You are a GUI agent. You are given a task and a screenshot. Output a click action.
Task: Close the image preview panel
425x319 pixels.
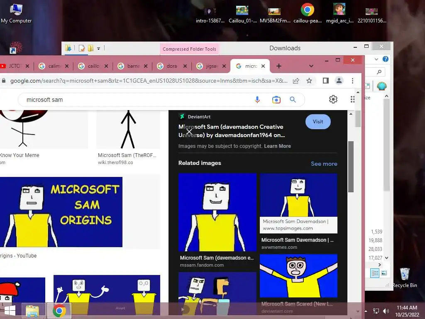tap(189, 132)
